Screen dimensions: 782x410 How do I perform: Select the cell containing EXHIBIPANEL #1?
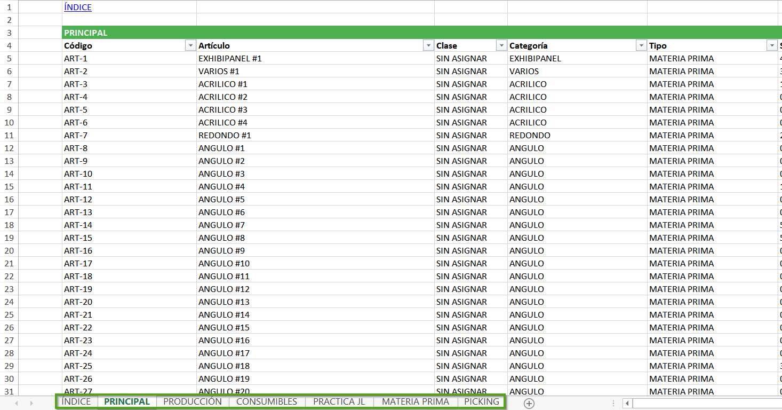(x=230, y=59)
